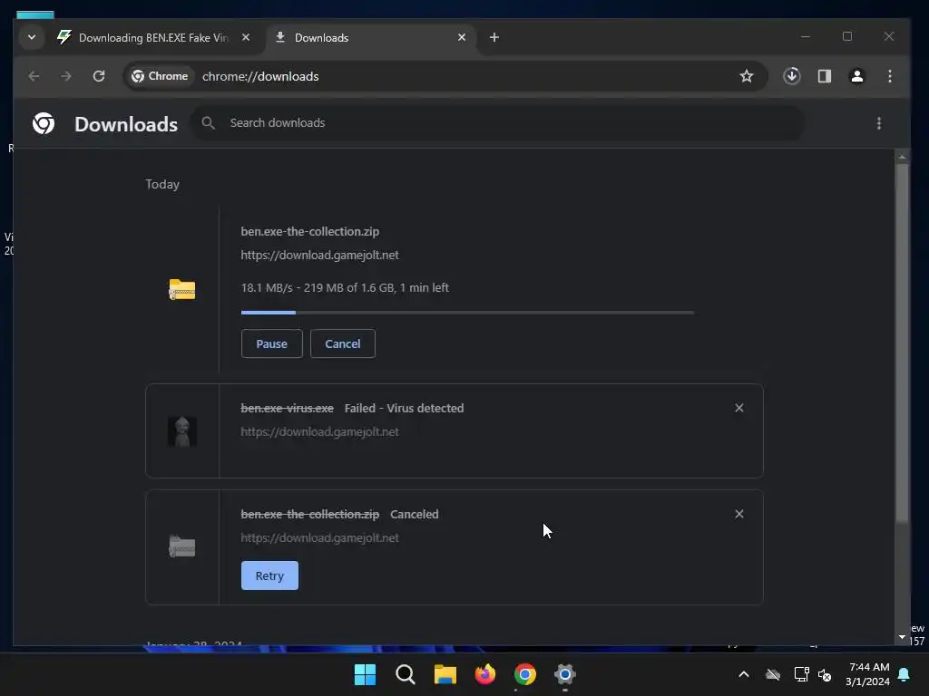Open the gamejolt URL of the active download
Viewport: 929px width, 696px height.
pyautogui.click(x=319, y=255)
